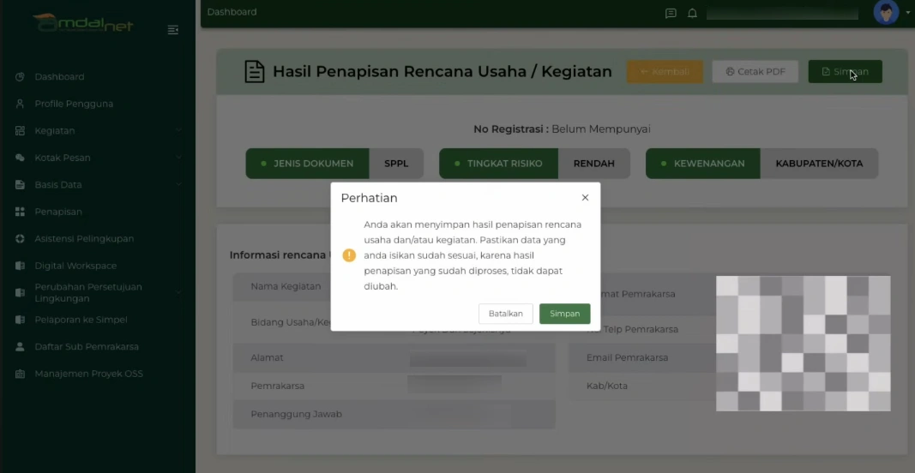The image size is (915, 473).
Task: Expand the Kotak Pesan chevron
Action: (x=178, y=157)
